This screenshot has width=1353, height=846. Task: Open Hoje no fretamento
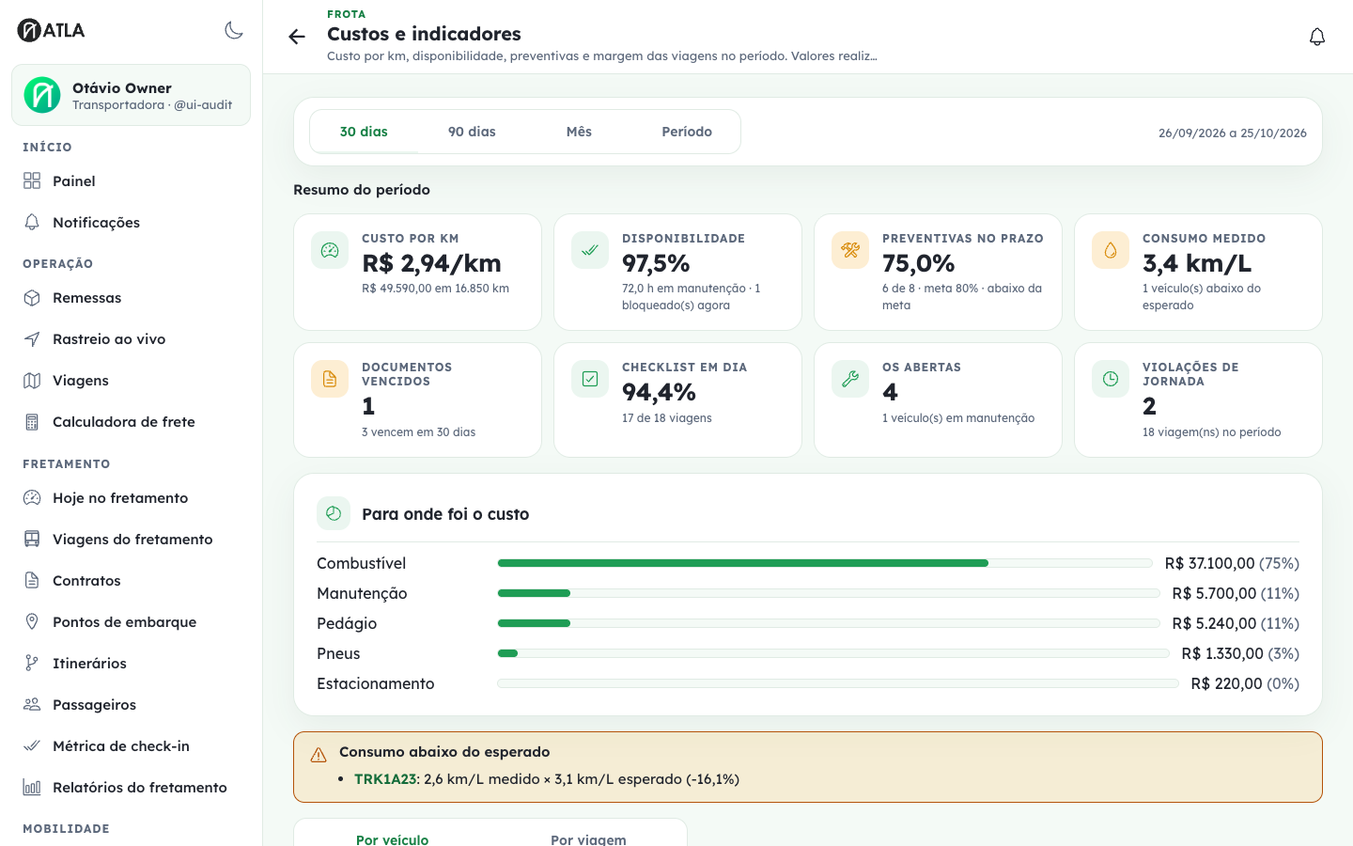coord(131,498)
